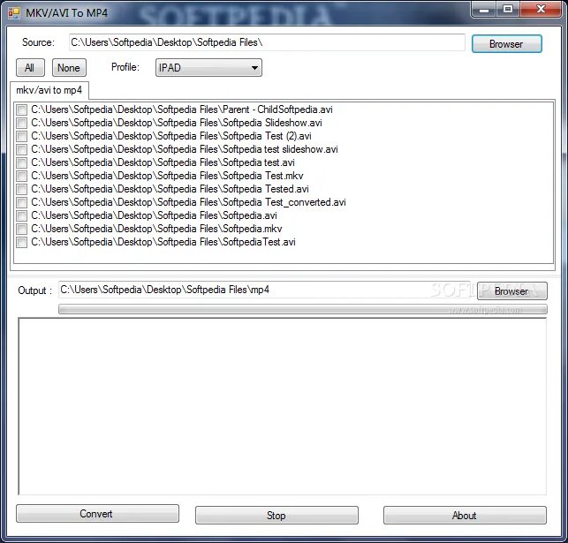
Task: Deselect files with the None button
Action: tap(69, 68)
